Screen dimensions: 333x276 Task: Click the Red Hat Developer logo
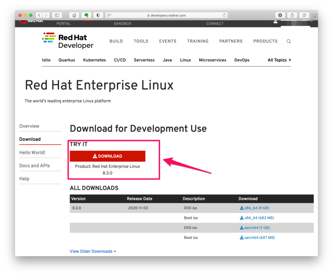[68, 40]
